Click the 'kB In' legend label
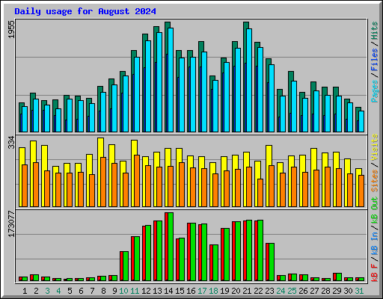Screen dimensions: 383x299 375,244
